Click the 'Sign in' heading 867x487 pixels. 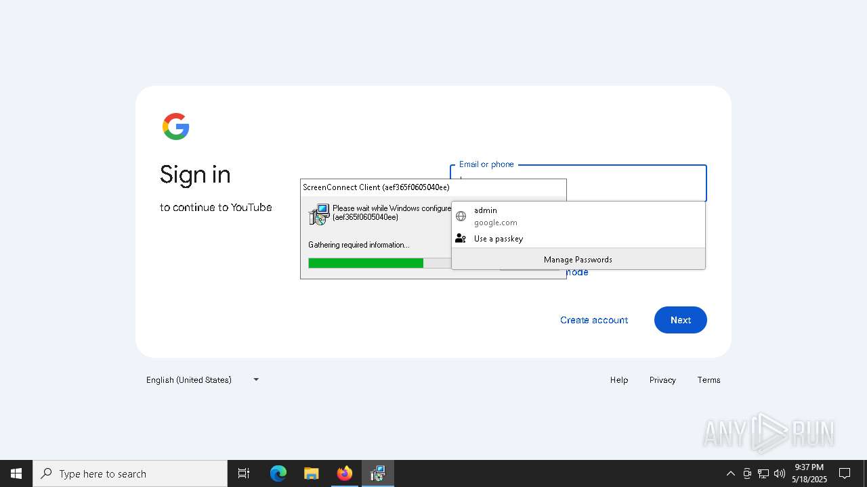[x=195, y=175]
